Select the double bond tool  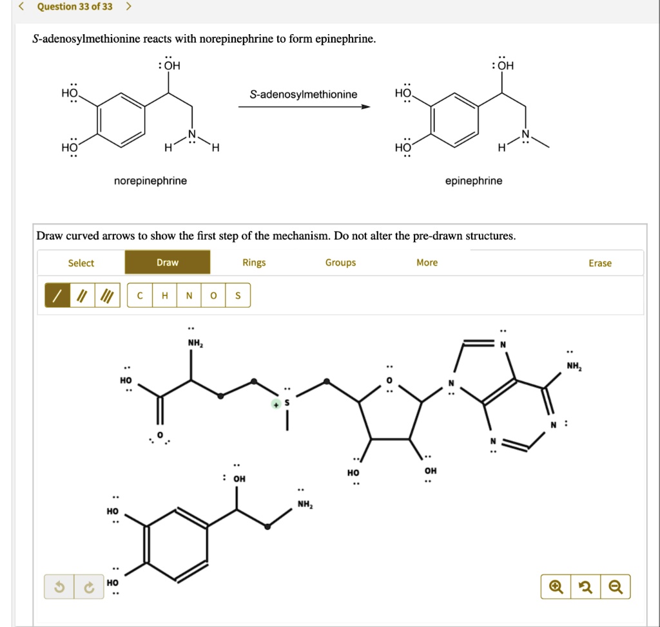pyautogui.click(x=82, y=295)
